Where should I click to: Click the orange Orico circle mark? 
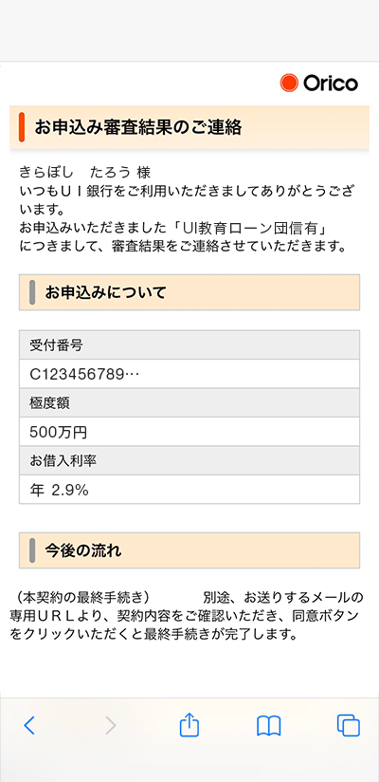(289, 83)
